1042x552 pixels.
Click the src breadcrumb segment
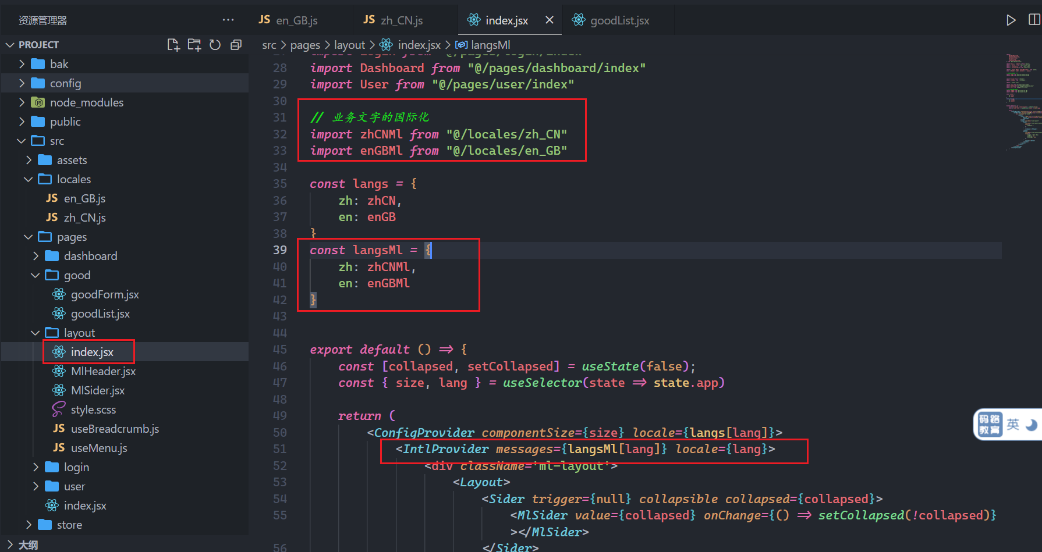coord(269,45)
